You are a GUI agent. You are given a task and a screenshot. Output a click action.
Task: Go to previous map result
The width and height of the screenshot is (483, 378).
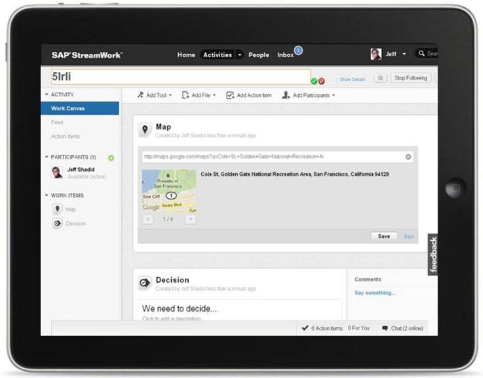coord(148,219)
